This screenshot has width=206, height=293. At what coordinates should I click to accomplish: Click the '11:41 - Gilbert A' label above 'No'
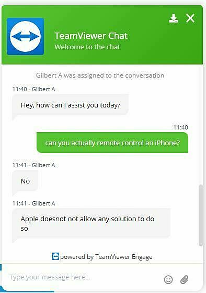pyautogui.click(x=33, y=165)
